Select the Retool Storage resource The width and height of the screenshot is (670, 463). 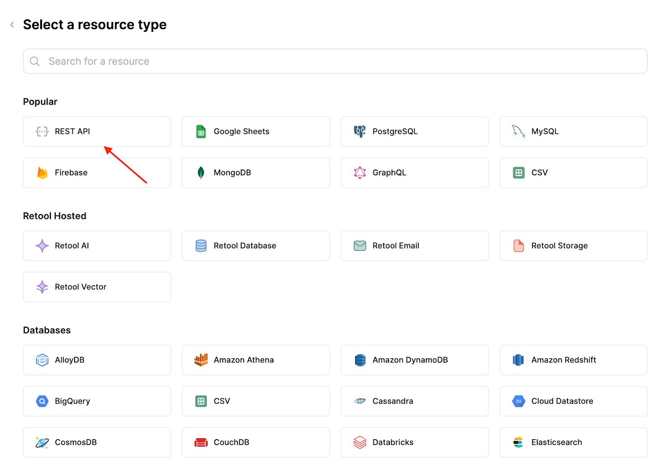point(573,246)
